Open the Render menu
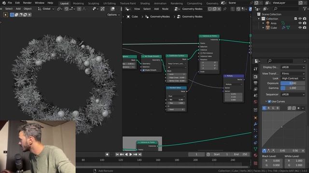 coord(27,3)
